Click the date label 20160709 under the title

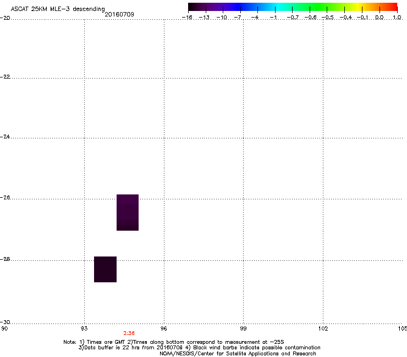119,14
